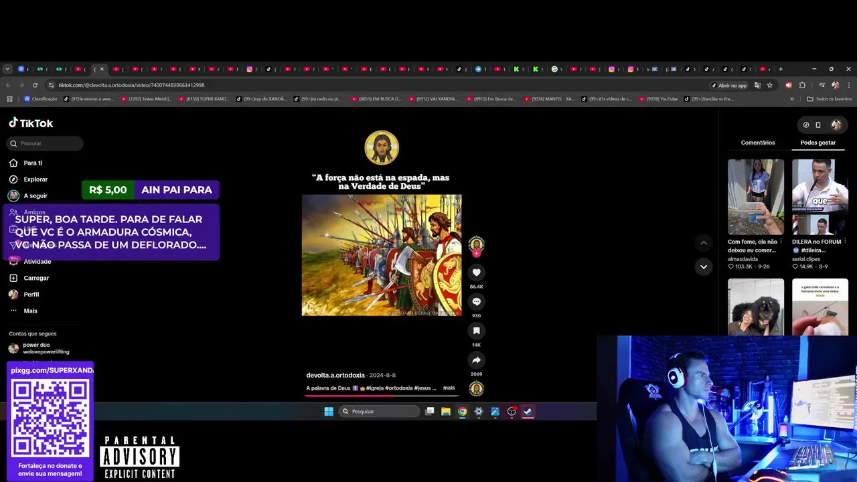Open the Chrome taskbar icon
857x482 pixels.
click(462, 412)
